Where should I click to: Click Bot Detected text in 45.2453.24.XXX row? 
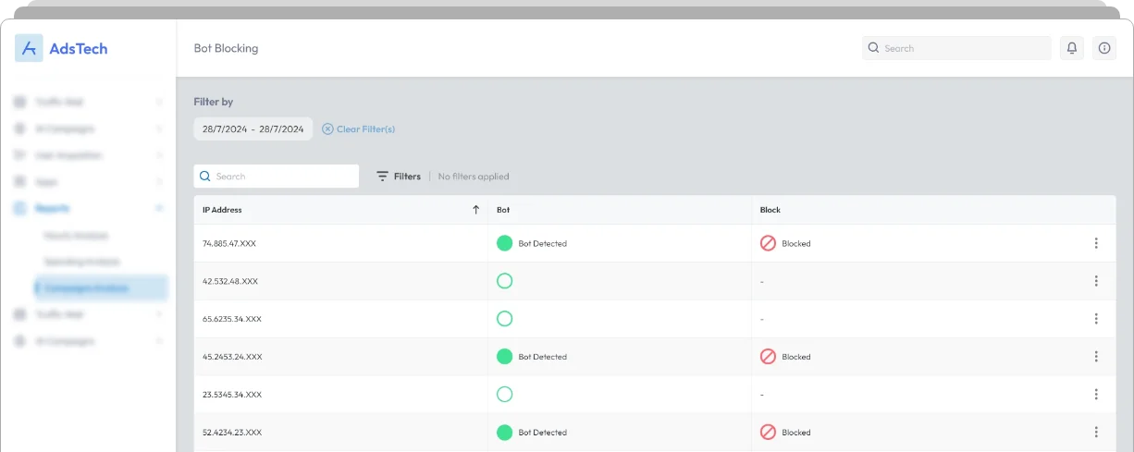[543, 357]
